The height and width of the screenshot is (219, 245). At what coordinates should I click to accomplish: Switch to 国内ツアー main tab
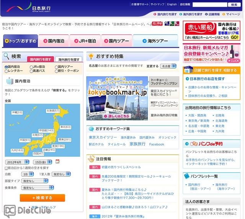pyautogui.click(x=116, y=41)
